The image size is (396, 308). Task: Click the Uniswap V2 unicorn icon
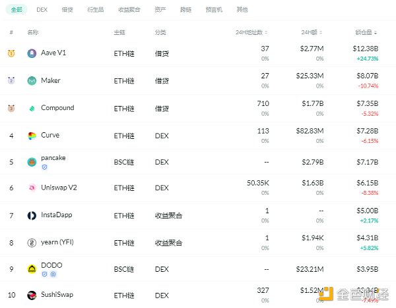click(32, 188)
